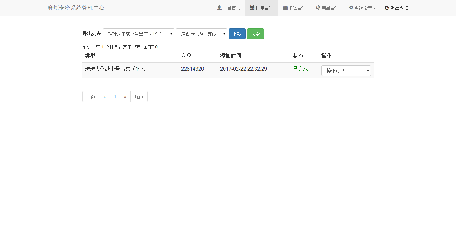This screenshot has height=225, width=456.
Task: Go to 尾页 in pagination
Action: (x=139, y=97)
